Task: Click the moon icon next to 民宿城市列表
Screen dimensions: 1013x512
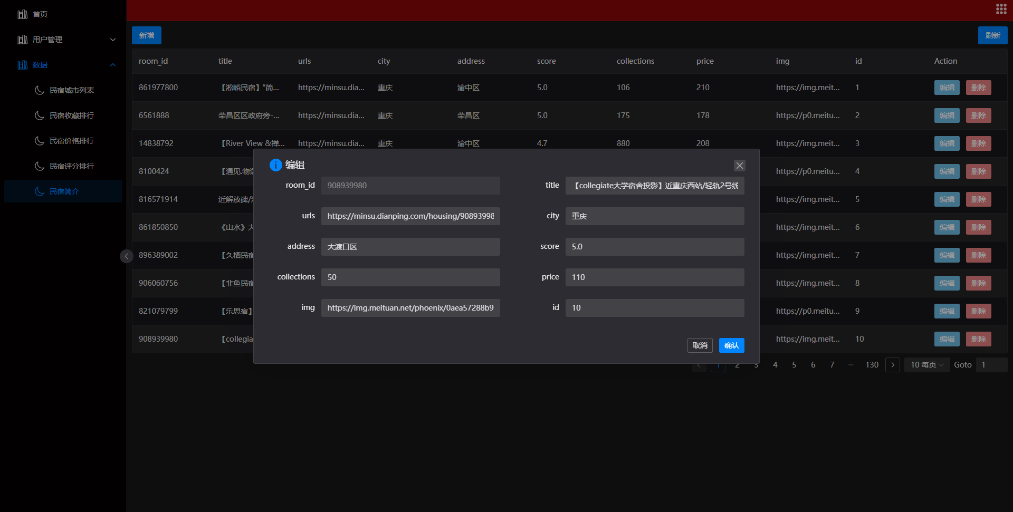Action: (40, 90)
